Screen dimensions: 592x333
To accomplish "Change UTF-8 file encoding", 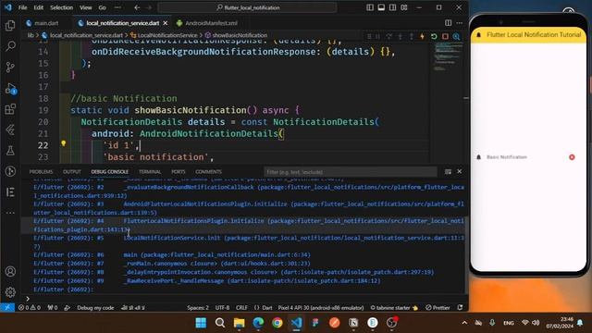I will (222, 308).
